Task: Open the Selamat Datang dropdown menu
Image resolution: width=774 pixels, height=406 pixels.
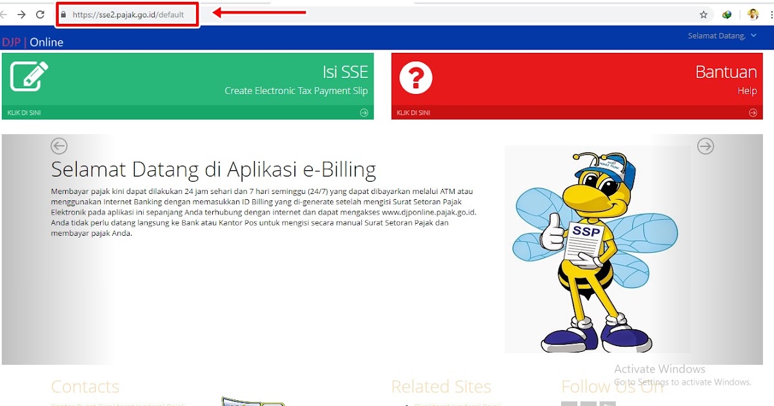Action: pyautogui.click(x=722, y=35)
